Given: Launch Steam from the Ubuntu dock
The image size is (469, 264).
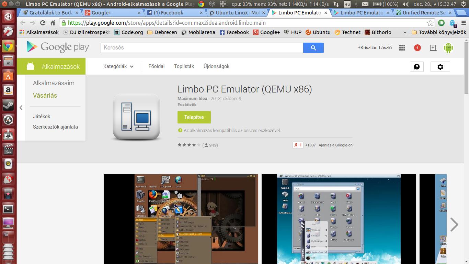Looking at the screenshot, I should click(8, 105).
